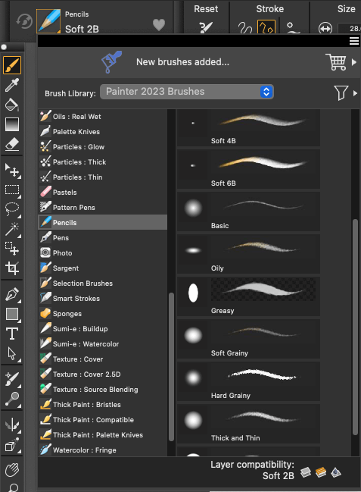Select the Dropper tool in toolbox

(x=12, y=85)
